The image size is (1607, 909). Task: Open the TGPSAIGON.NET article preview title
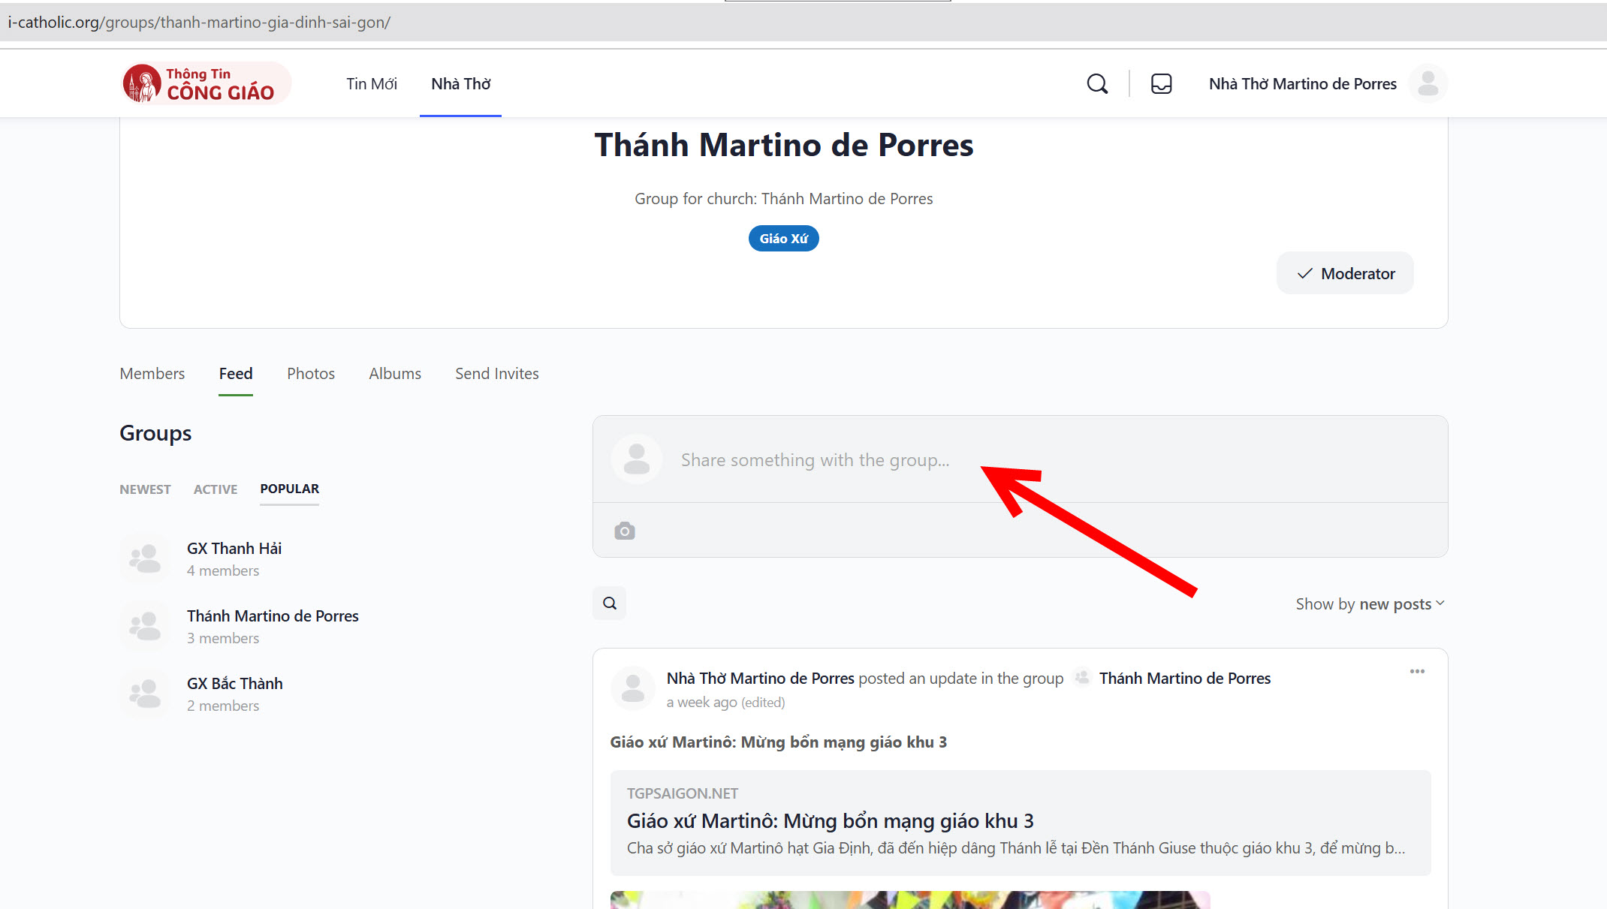(830, 821)
